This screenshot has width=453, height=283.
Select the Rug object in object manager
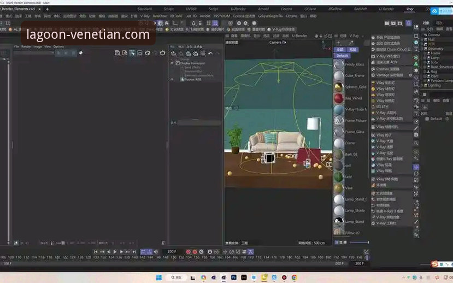click(x=434, y=72)
